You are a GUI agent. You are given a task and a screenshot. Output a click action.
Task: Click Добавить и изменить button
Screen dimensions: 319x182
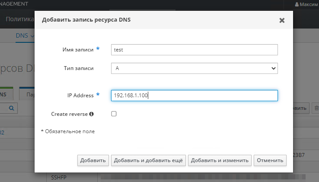(220, 160)
